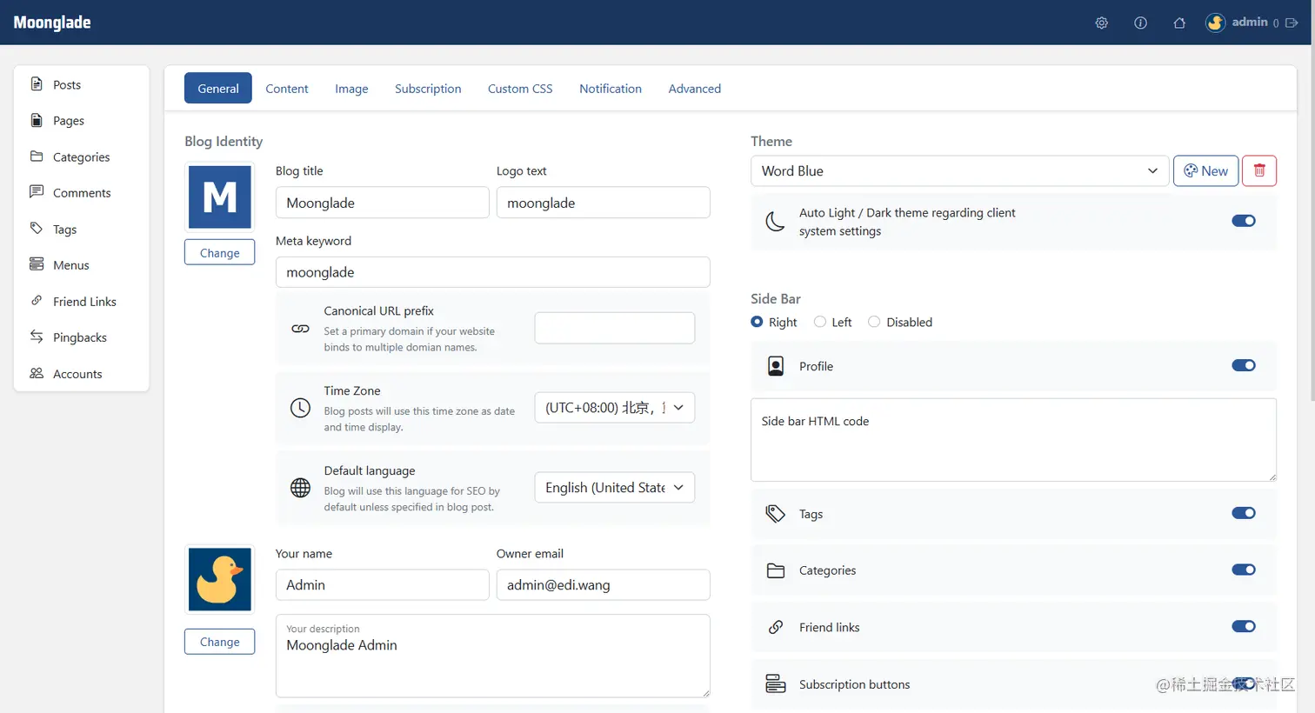Viewport: 1315px width, 713px height.
Task: Click the blog M logo thumbnail
Action: [219, 197]
